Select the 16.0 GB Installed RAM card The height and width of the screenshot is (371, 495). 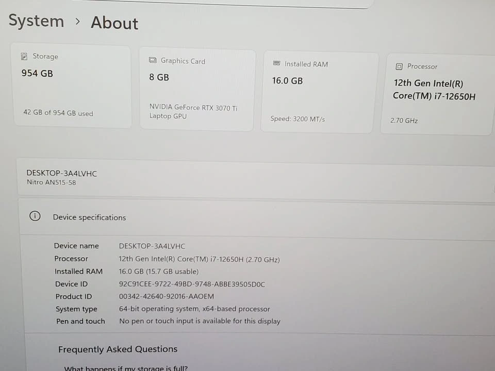[x=319, y=93]
